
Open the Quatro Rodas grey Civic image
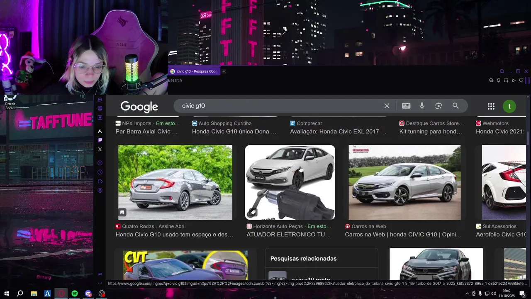[175, 182]
